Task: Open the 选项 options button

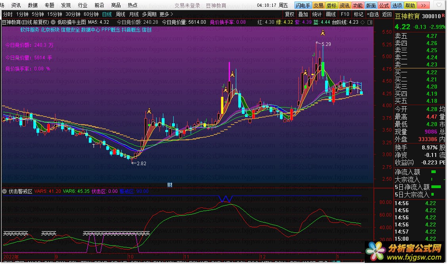Action: (x=397, y=6)
